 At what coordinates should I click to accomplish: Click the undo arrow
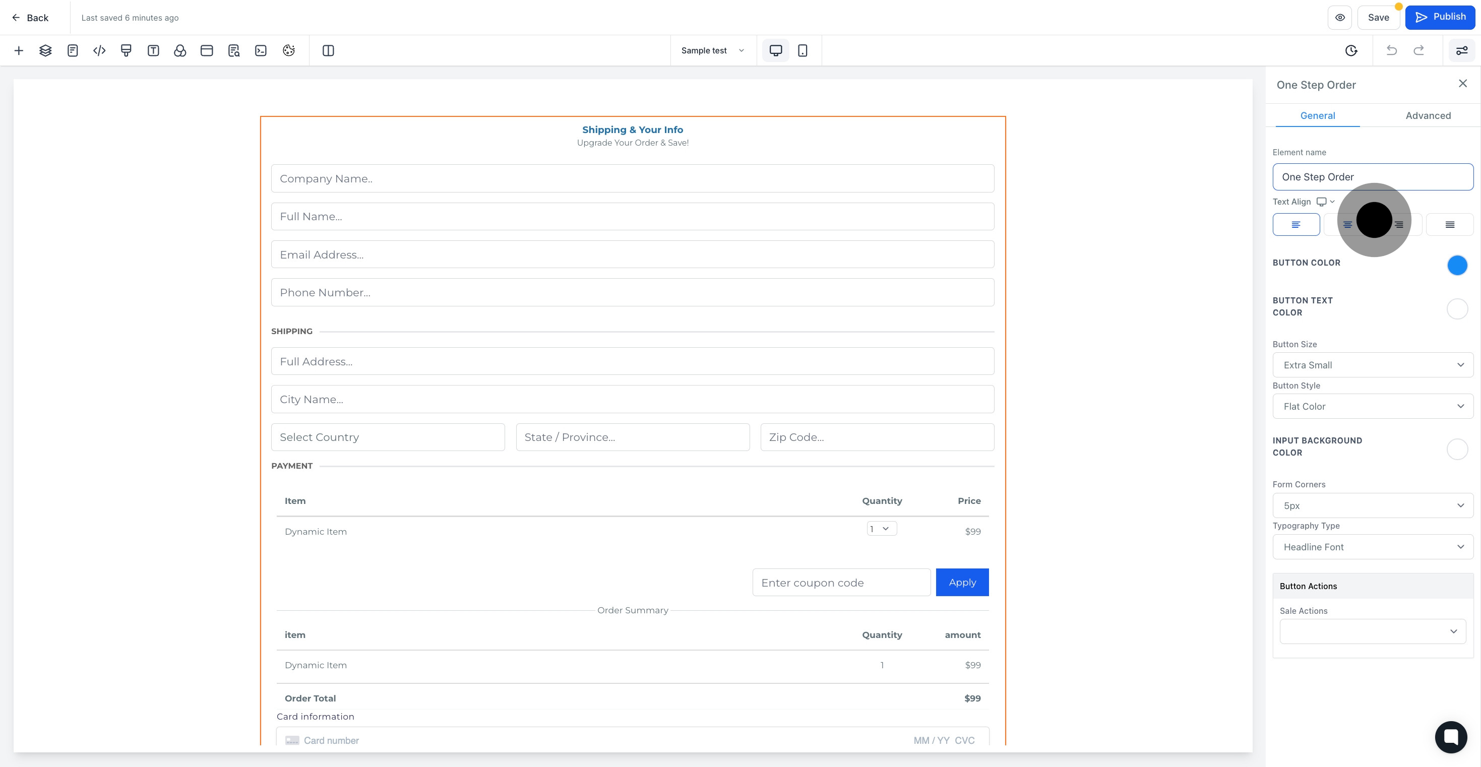[1391, 50]
